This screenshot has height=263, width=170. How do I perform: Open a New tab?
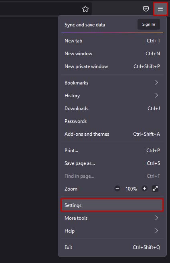pyautogui.click(x=112, y=41)
